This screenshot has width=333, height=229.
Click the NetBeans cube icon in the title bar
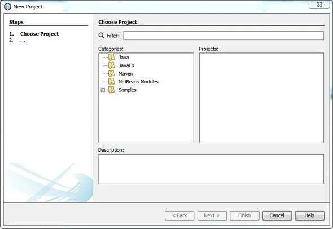[x=7, y=7]
